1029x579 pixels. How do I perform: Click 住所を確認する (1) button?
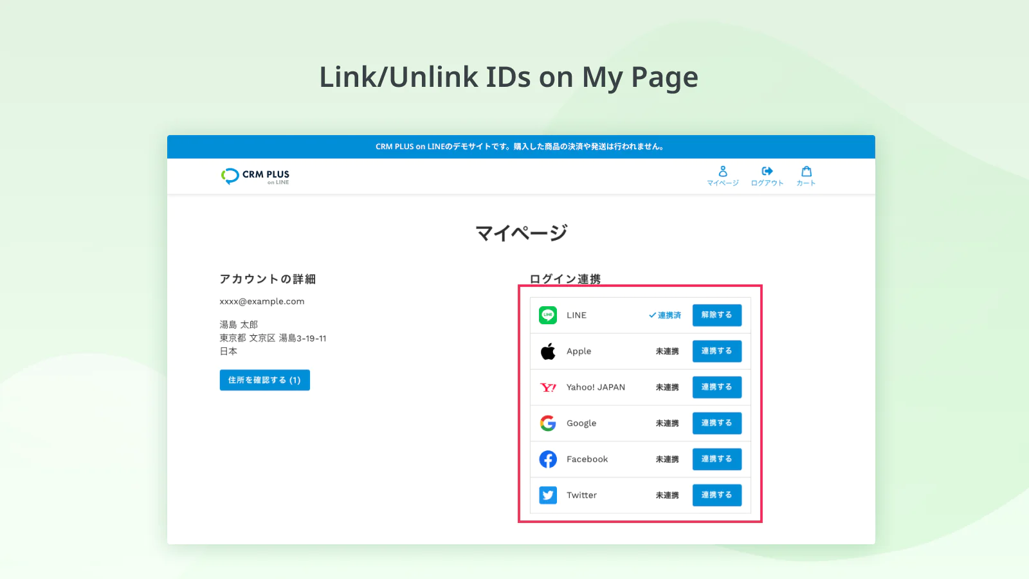click(x=265, y=380)
